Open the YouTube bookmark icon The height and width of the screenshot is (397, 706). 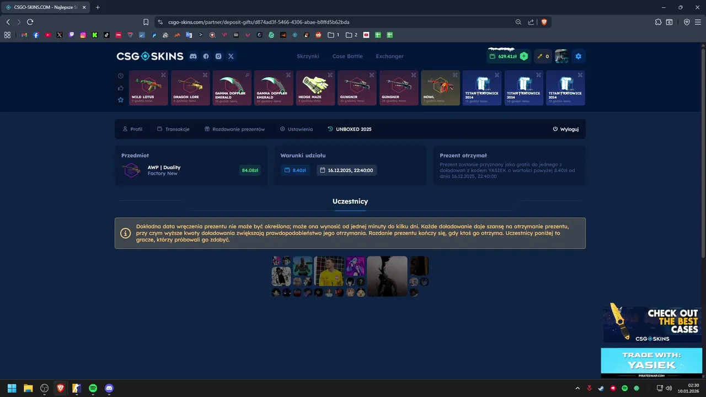tap(48, 35)
